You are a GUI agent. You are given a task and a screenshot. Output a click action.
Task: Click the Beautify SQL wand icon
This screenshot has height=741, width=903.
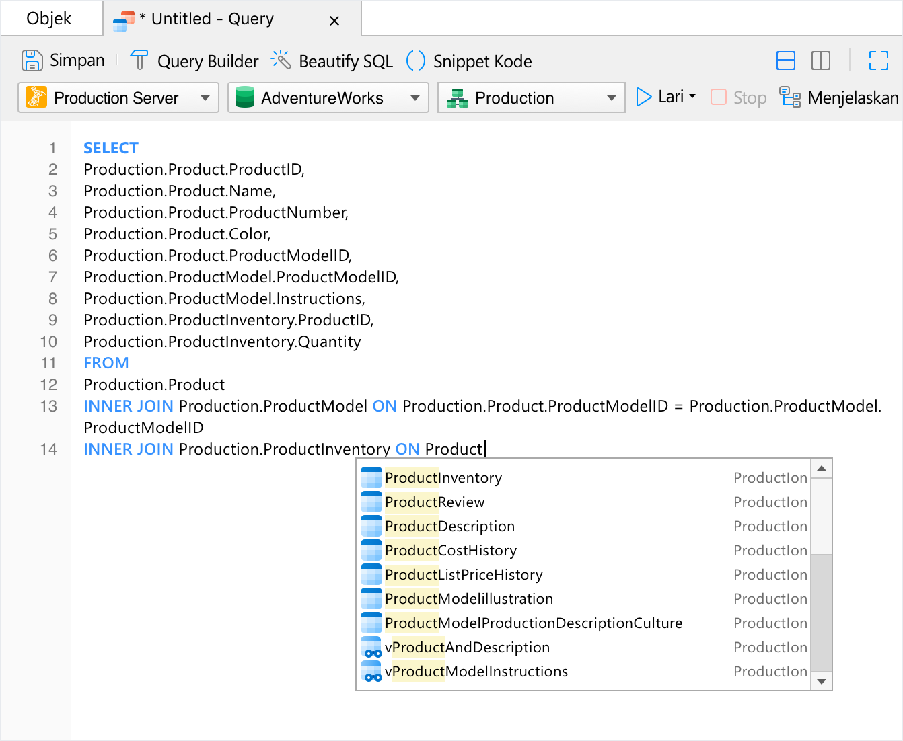pyautogui.click(x=281, y=61)
